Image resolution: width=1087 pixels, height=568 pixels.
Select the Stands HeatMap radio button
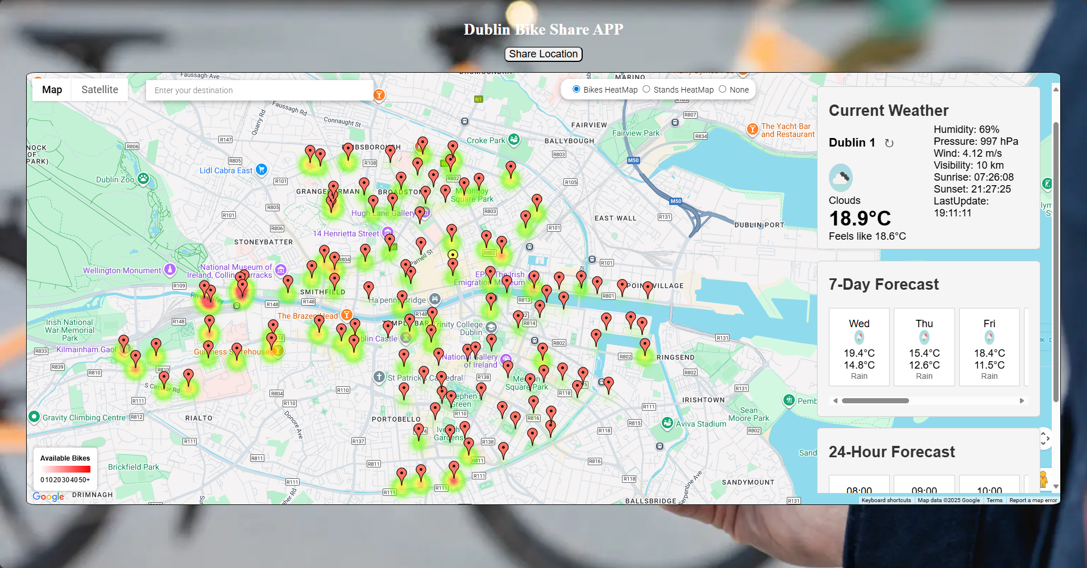pyautogui.click(x=646, y=89)
